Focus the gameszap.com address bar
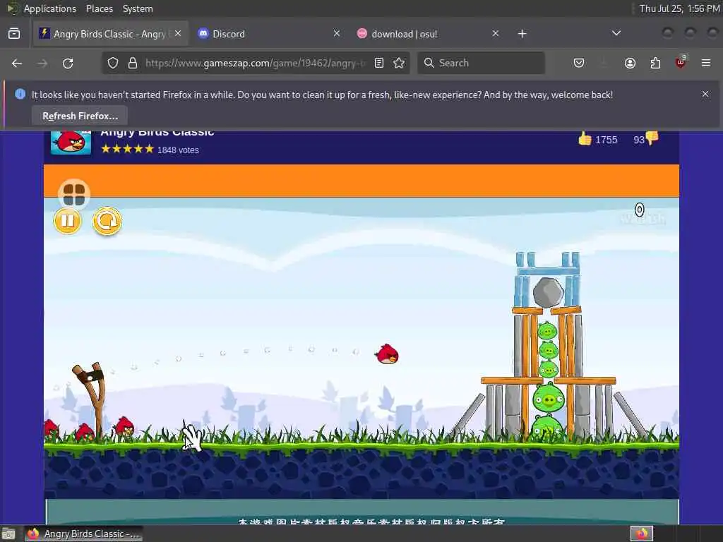Image resolution: width=723 pixels, height=542 pixels. 255,63
